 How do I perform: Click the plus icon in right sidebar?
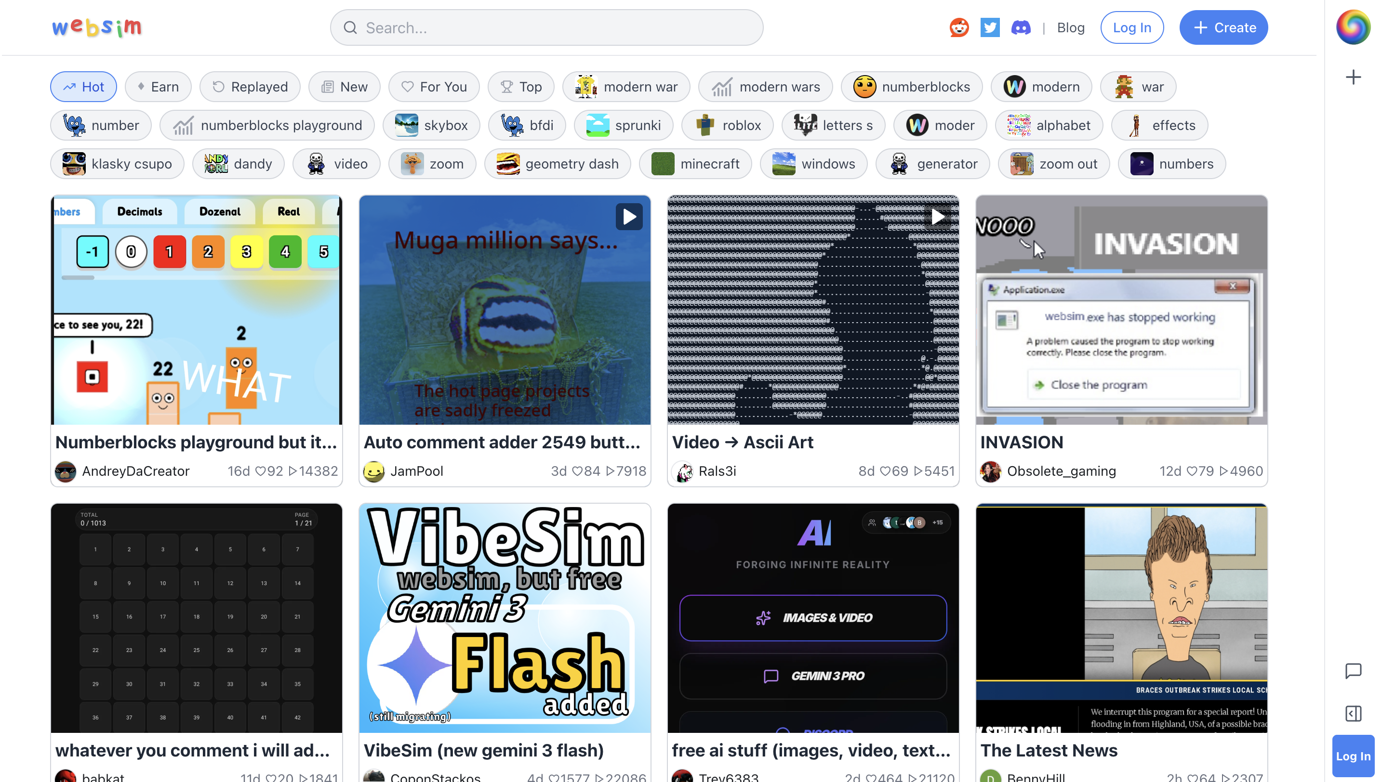[x=1353, y=78]
